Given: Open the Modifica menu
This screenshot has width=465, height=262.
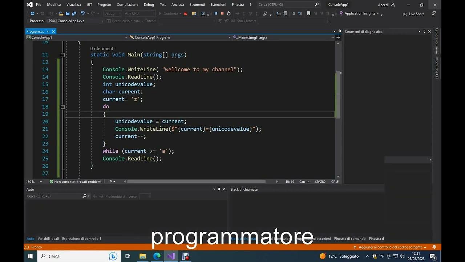Looking at the screenshot, I should pyautogui.click(x=54, y=5).
